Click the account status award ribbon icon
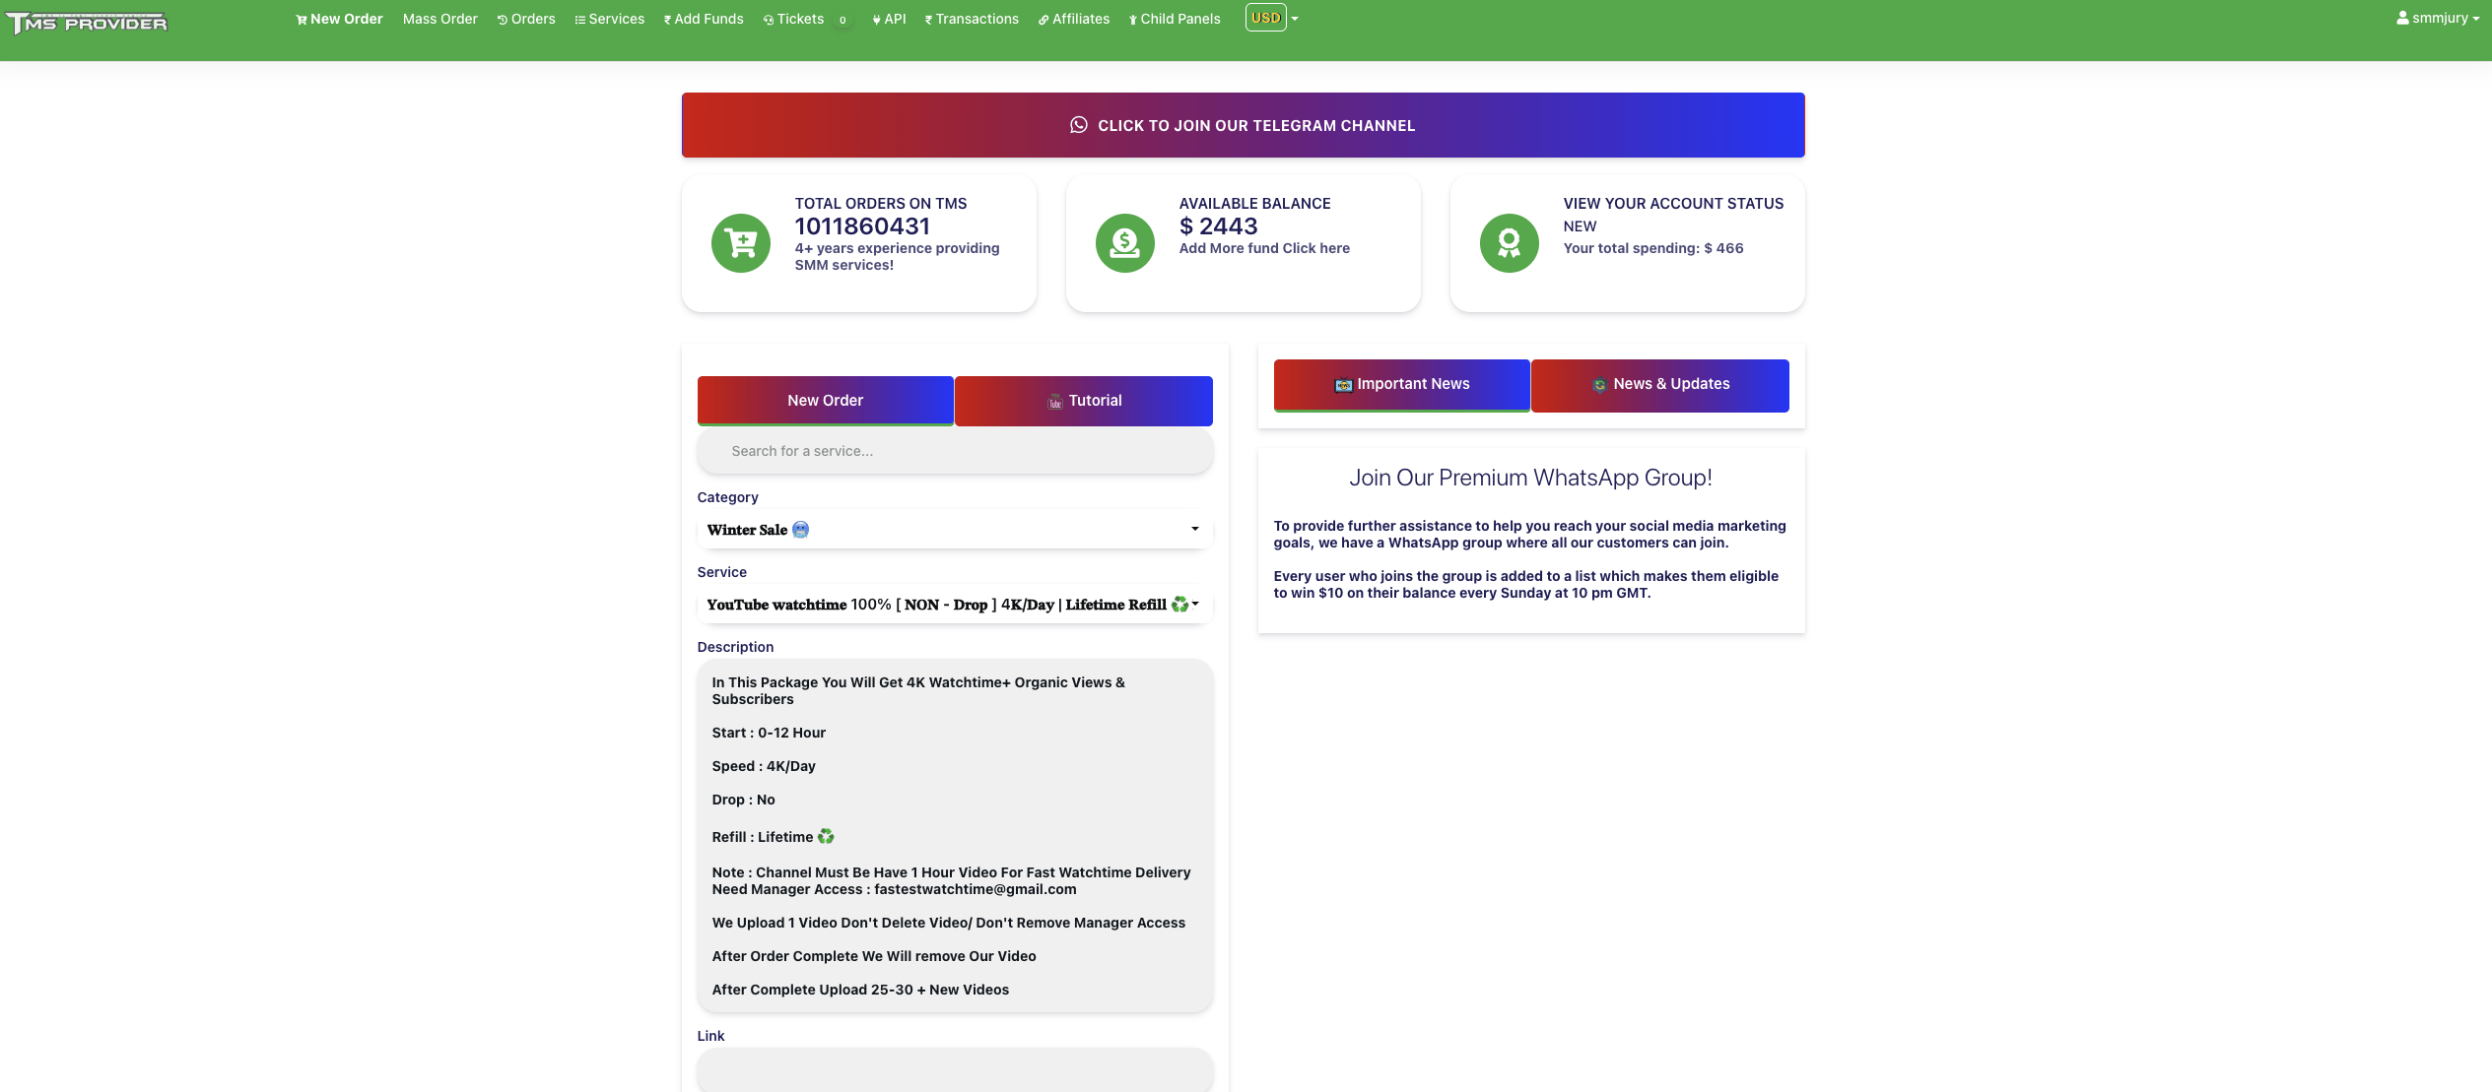Screen dimensions: 2492x1092 coord(1509,242)
